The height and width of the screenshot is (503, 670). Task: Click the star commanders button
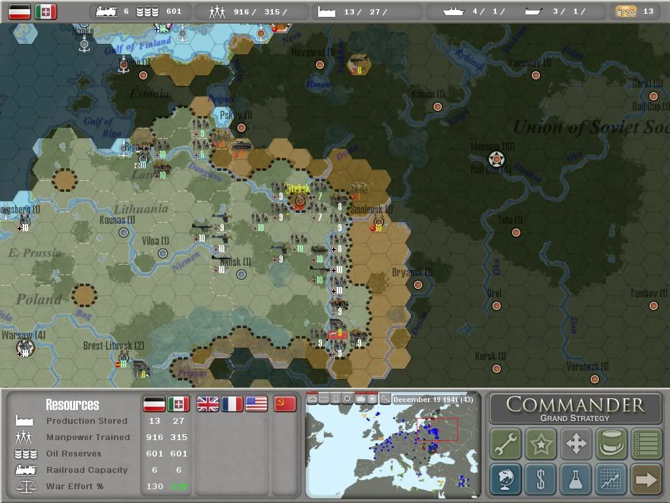[540, 443]
